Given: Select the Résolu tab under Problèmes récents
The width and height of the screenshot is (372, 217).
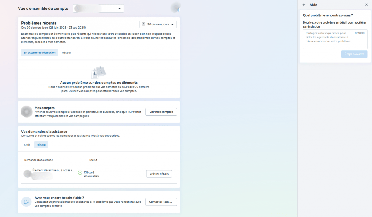Looking at the screenshot, I should (x=66, y=53).
